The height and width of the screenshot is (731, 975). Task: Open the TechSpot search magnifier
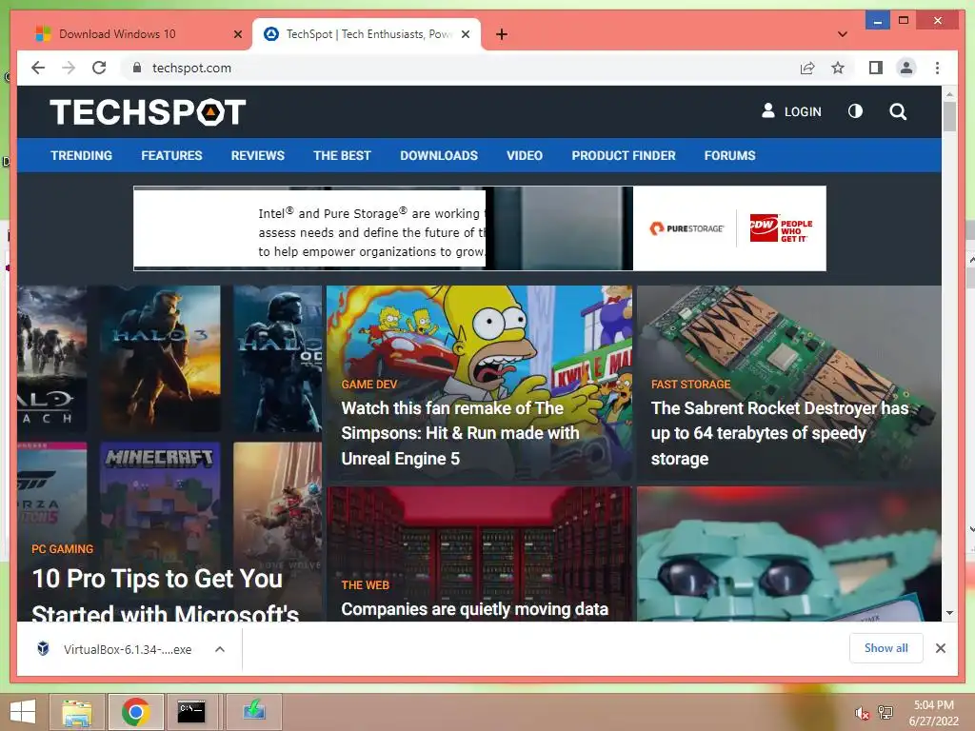898,112
